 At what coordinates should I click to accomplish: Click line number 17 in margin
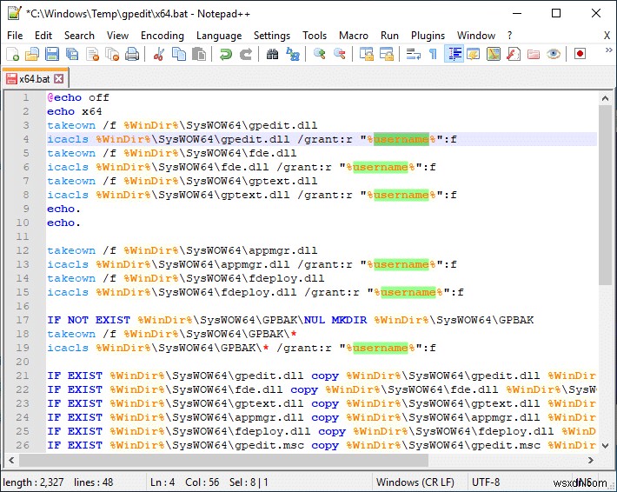[23, 320]
